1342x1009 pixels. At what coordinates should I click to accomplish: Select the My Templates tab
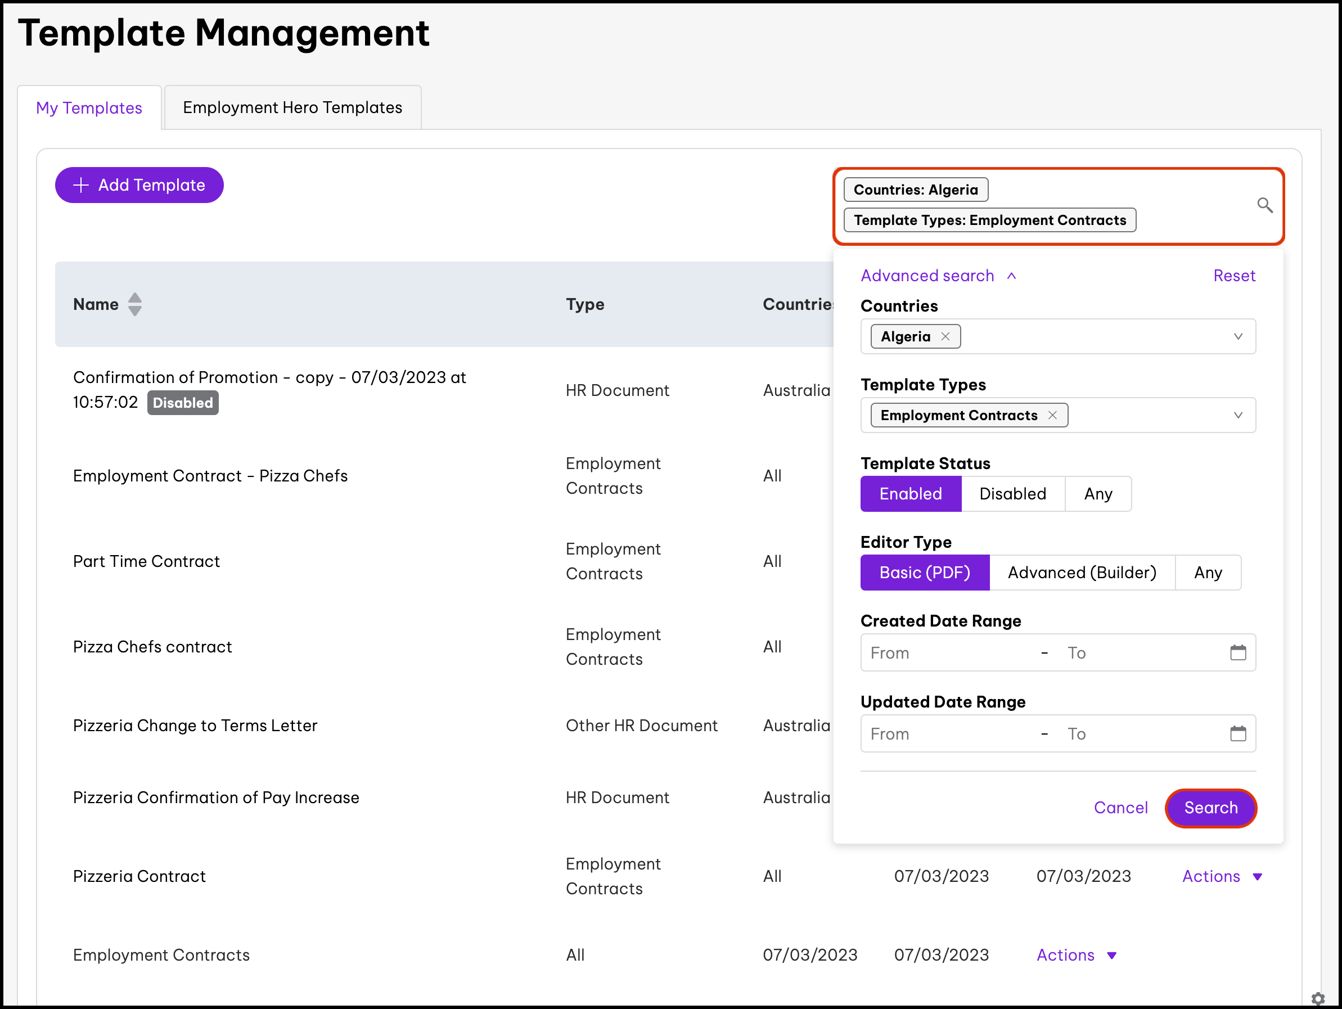[89, 108]
